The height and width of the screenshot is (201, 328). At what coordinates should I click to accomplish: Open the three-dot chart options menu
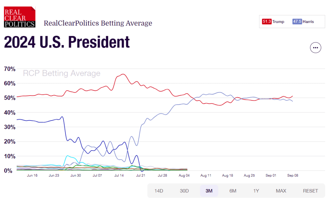point(315,48)
